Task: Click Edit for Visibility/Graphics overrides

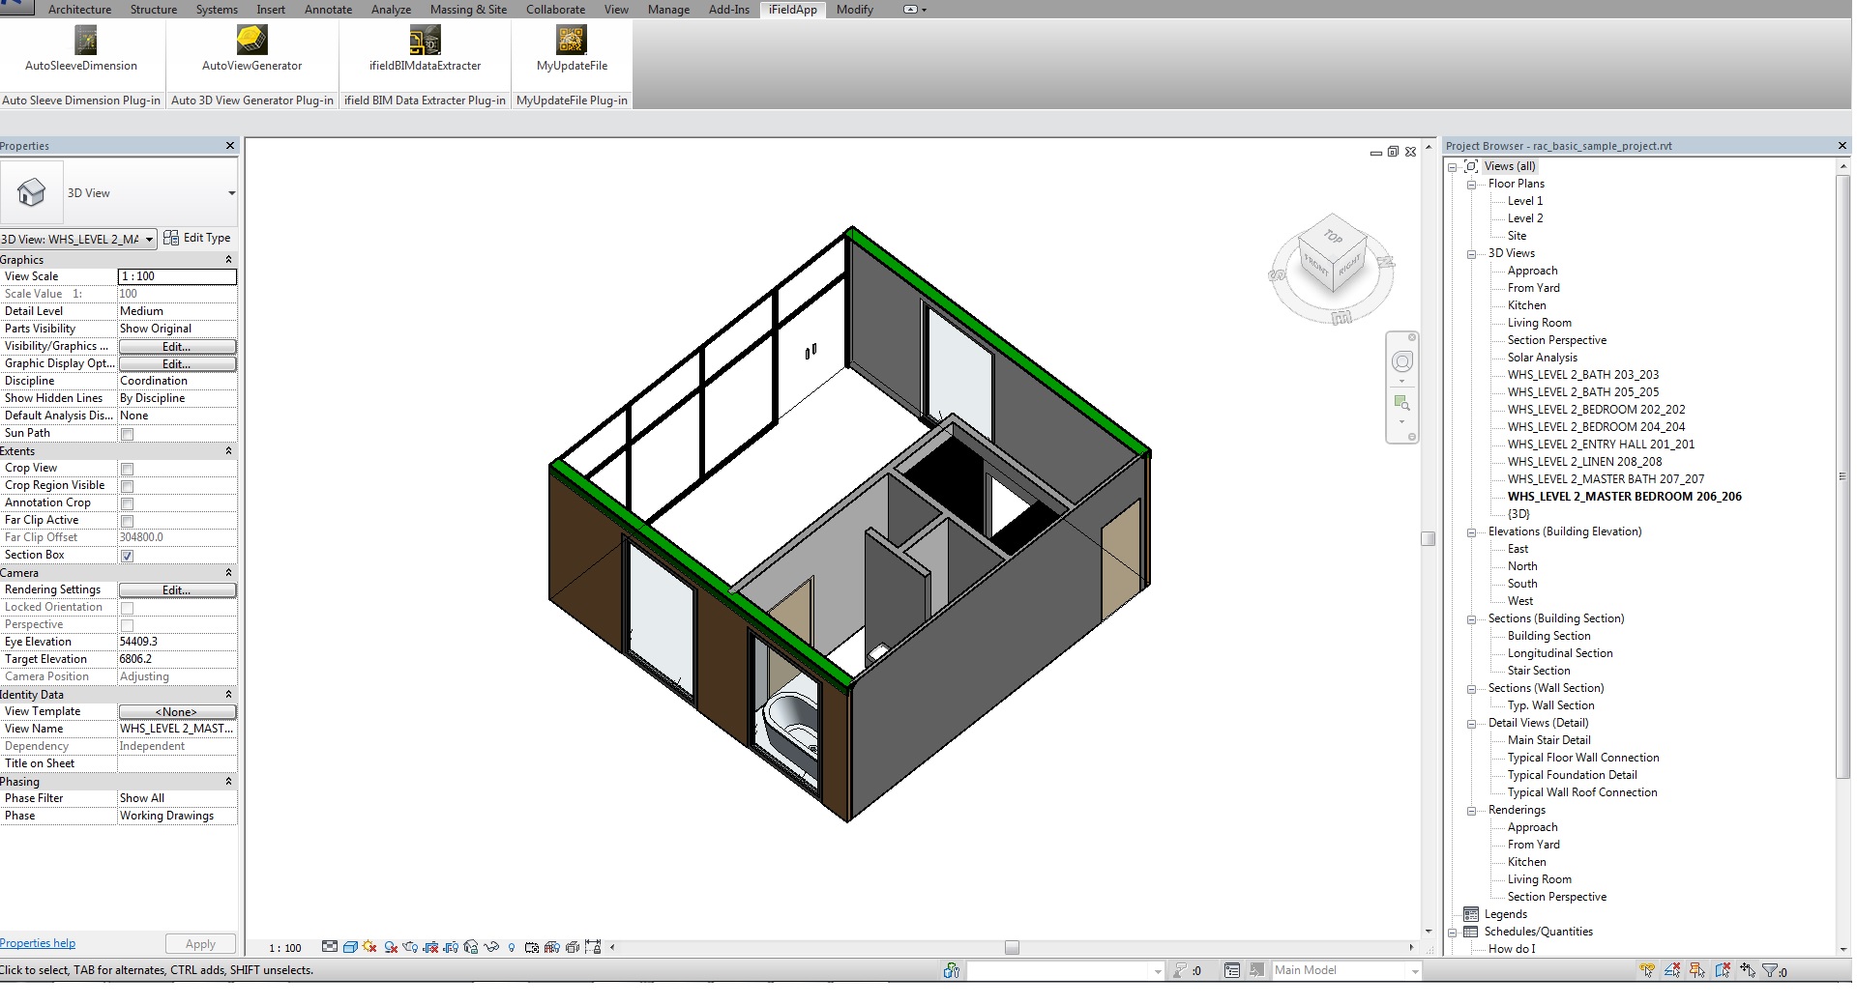Action: tap(177, 347)
